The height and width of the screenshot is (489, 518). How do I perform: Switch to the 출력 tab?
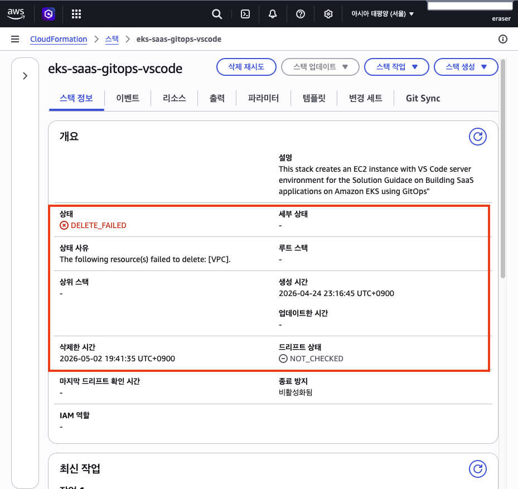[217, 98]
